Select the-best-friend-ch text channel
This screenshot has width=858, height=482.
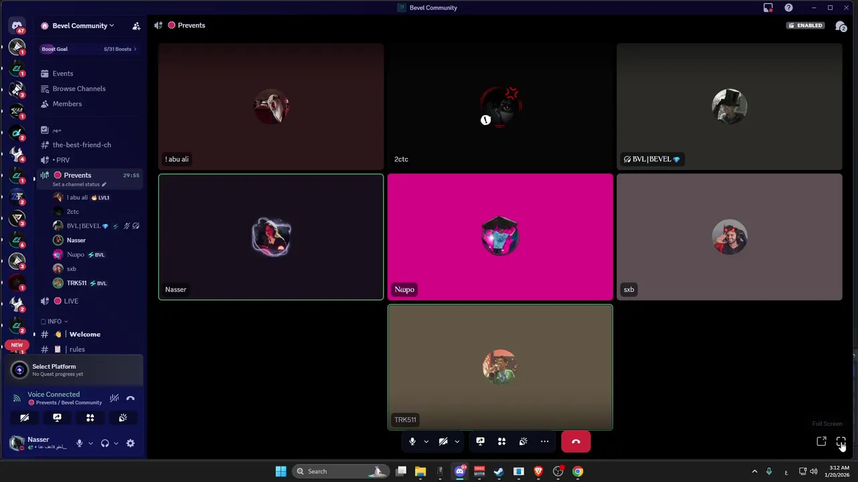[x=89, y=145]
